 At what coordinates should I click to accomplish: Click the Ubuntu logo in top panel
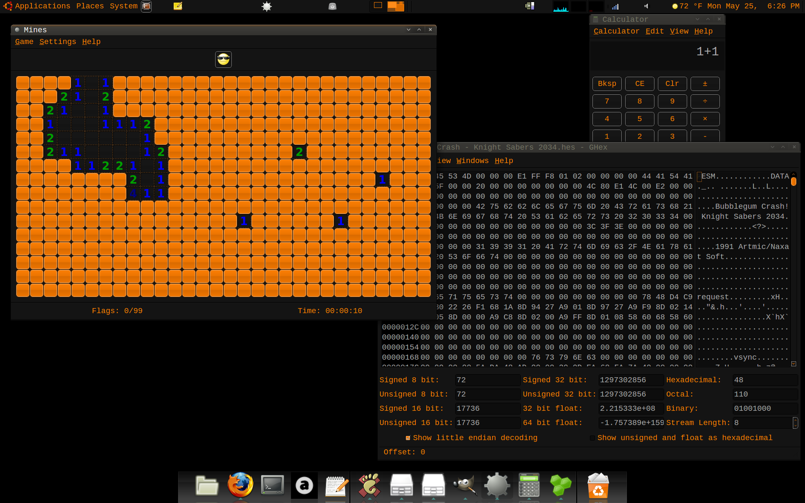tap(8, 6)
